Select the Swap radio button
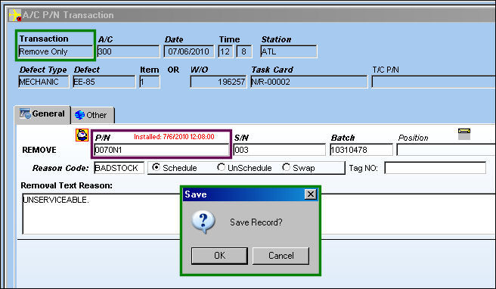 286,167
